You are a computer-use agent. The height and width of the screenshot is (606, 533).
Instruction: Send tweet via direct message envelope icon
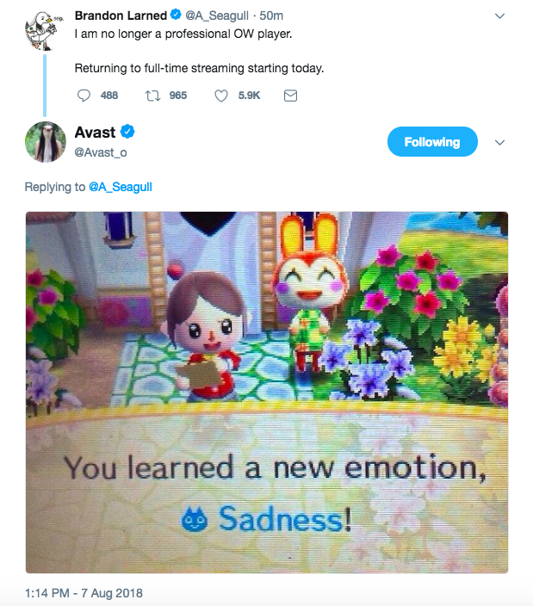pyautogui.click(x=290, y=96)
